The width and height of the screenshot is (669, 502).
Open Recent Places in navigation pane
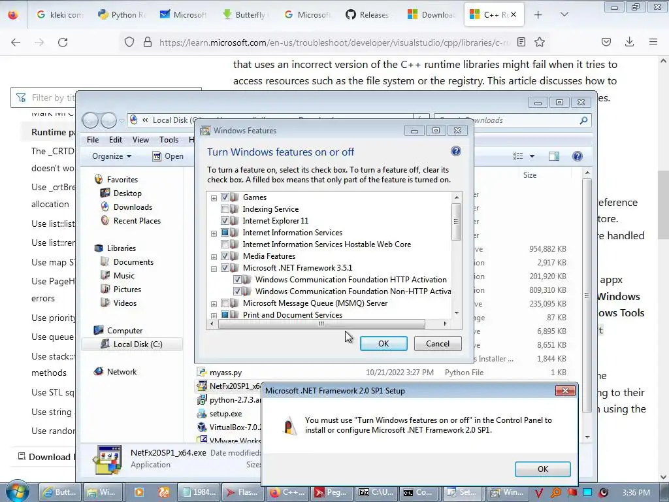(137, 221)
